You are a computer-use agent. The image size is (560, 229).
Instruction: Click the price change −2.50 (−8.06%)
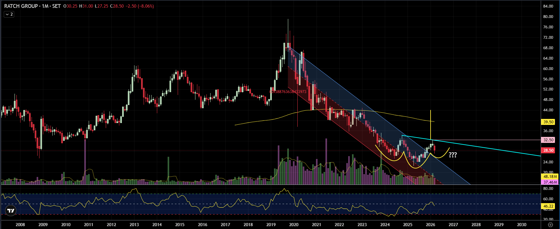click(140, 6)
